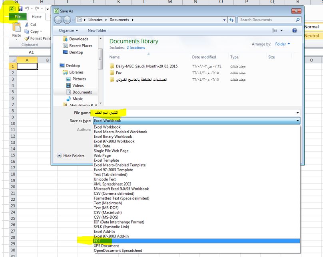The width and height of the screenshot is (323, 257).
Task: Choose Excel Macro-Enabled Workbook file type
Action: click(x=120, y=132)
